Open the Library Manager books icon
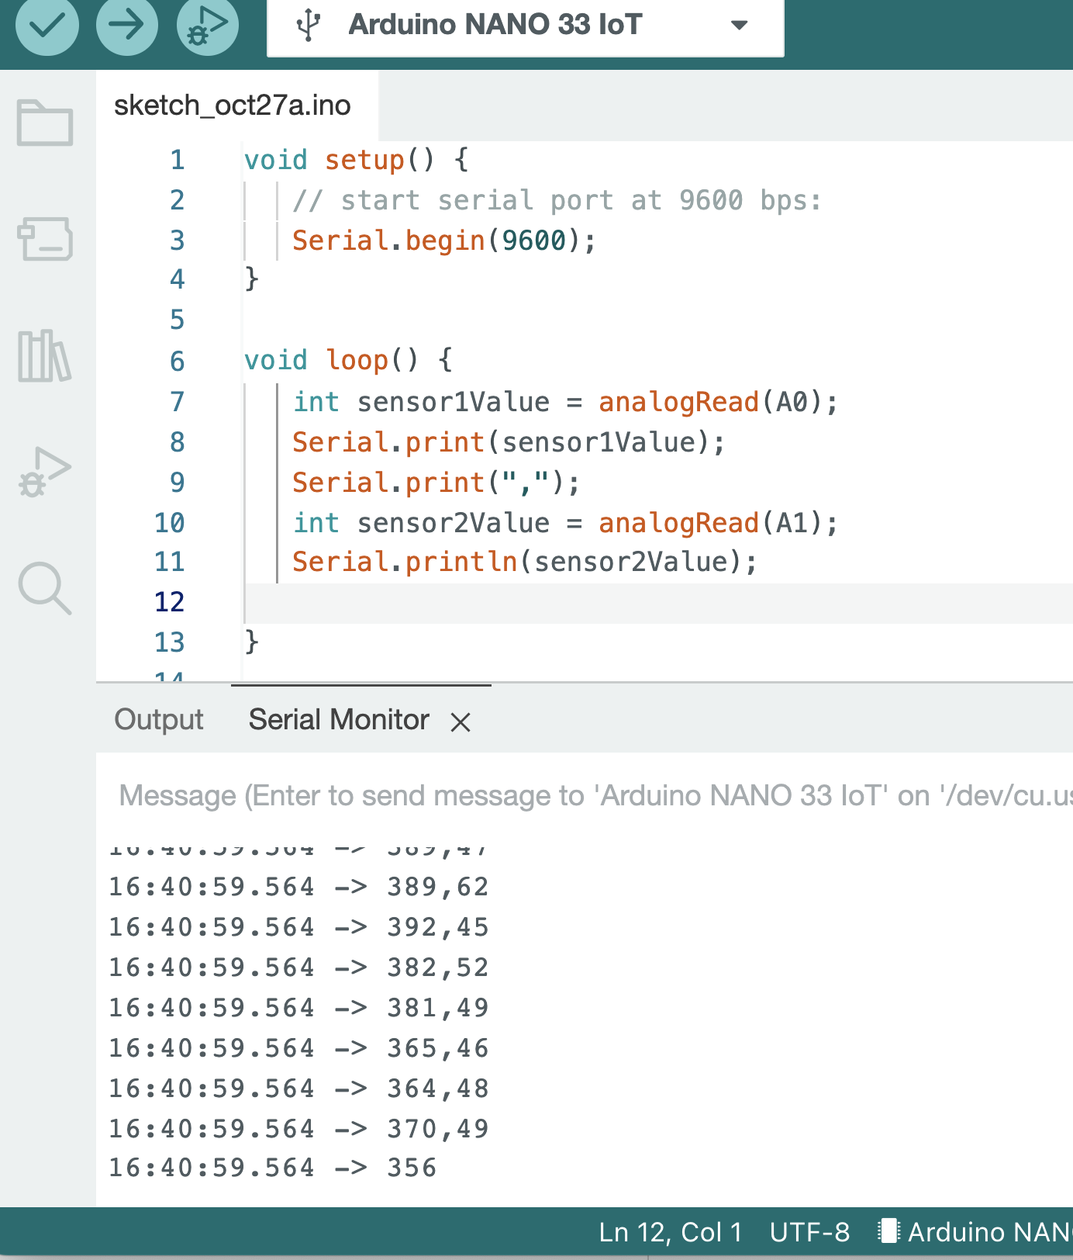Viewport: 1073px width, 1260px height. click(x=45, y=356)
